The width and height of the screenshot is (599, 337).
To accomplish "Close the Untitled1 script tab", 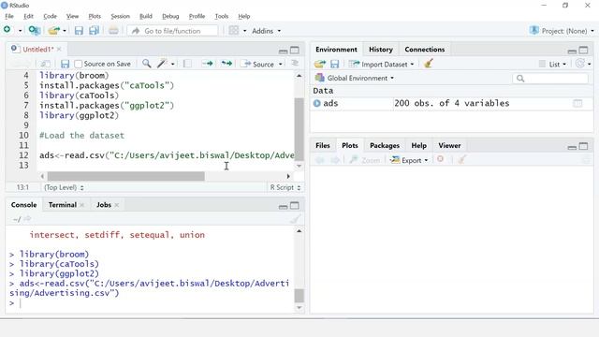I will 59,50.
